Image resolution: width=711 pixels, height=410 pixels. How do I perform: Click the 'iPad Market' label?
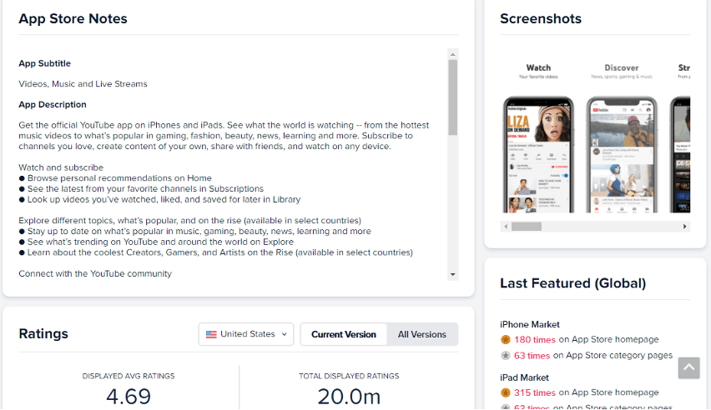coord(524,377)
